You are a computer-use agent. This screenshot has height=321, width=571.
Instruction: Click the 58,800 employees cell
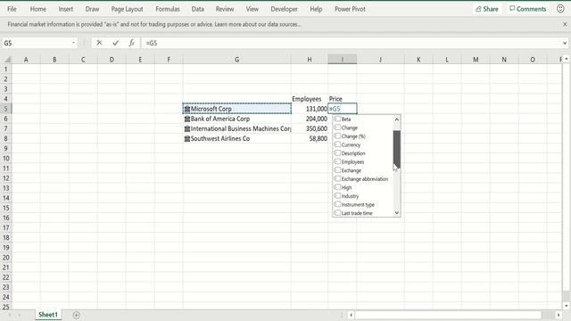[310, 139]
